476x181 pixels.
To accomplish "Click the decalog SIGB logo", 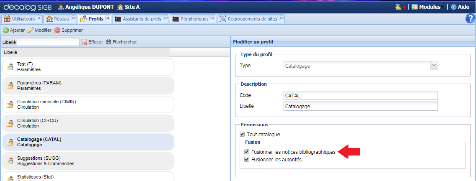I will (x=28, y=7).
